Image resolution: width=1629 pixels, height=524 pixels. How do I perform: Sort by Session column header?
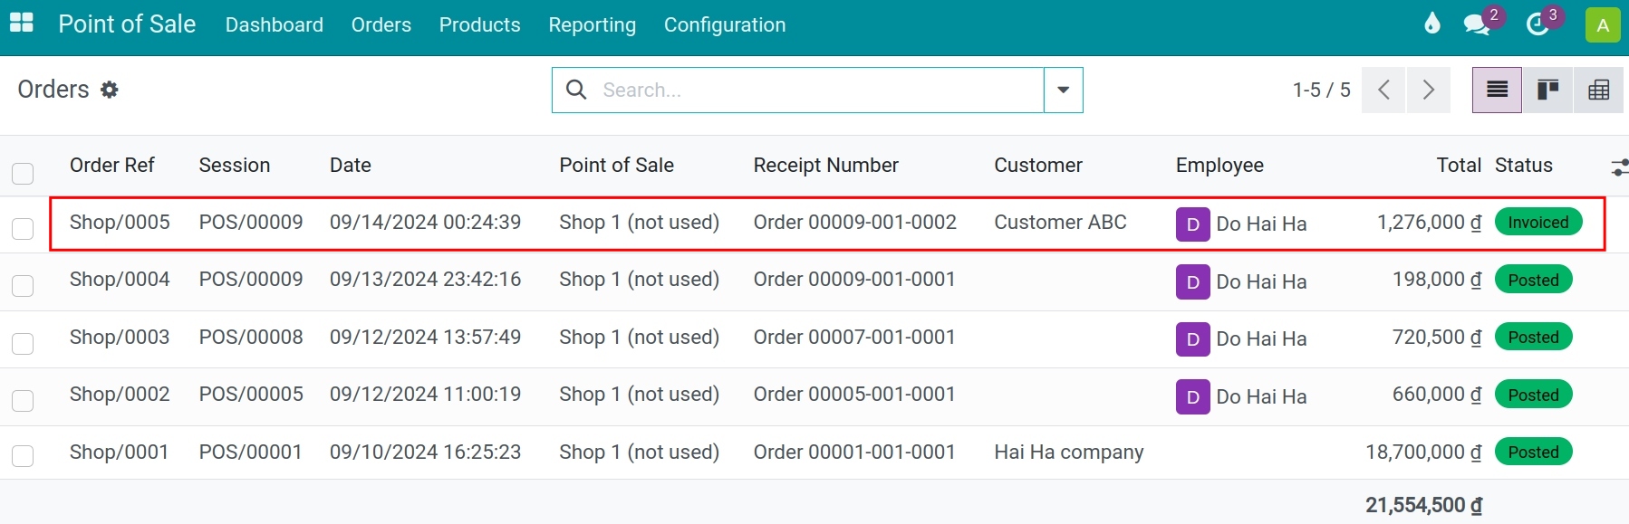click(235, 166)
